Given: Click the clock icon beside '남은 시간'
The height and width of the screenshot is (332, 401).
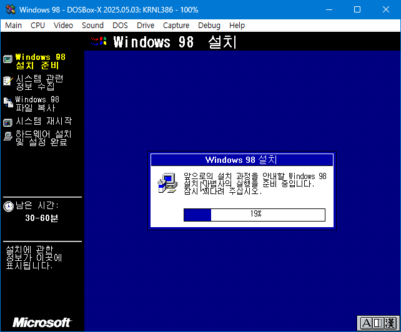Looking at the screenshot, I should [9, 207].
